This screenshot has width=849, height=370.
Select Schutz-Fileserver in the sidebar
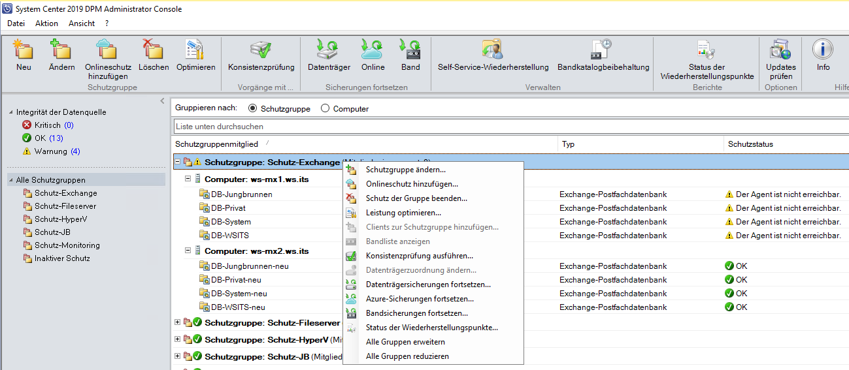[x=65, y=206]
